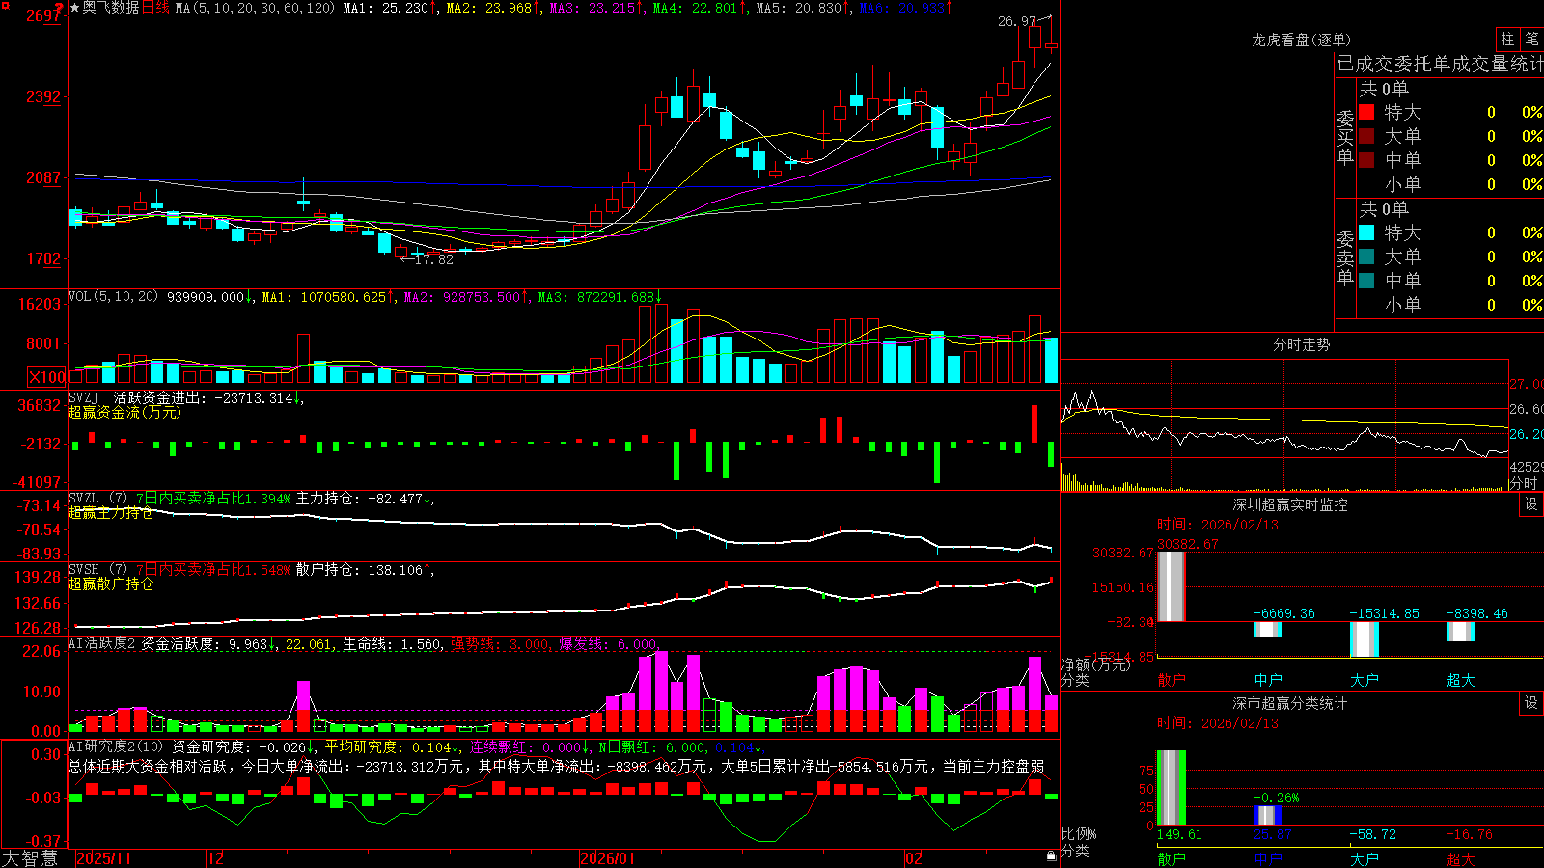1544x868 pixels.
Task: Click the 26.97 high price label
Action: 1017,20
